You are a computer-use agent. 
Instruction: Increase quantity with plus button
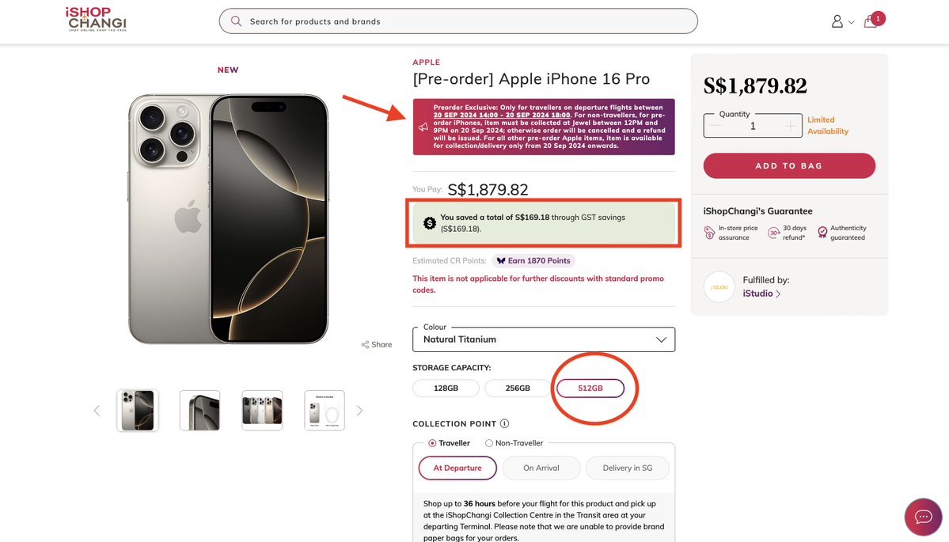tap(790, 127)
